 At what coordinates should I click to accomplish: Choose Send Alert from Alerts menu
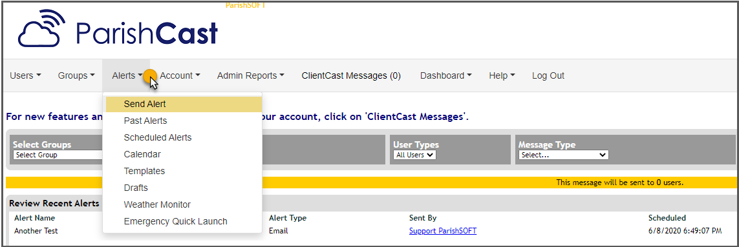pos(184,104)
